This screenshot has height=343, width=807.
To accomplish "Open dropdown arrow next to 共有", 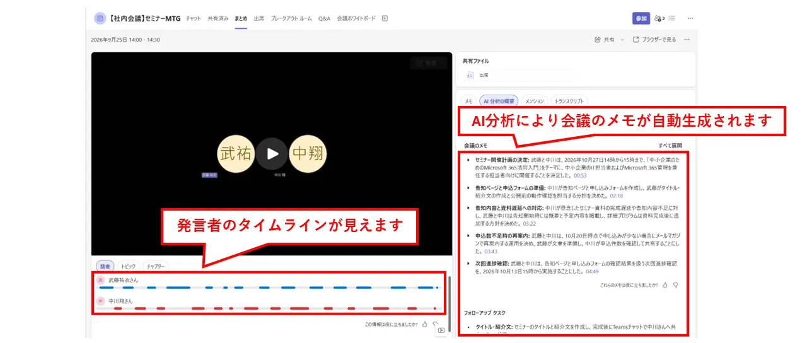I will [x=622, y=39].
